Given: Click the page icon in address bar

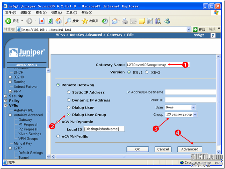Looking at the screenshot, I should tap(19, 30).
